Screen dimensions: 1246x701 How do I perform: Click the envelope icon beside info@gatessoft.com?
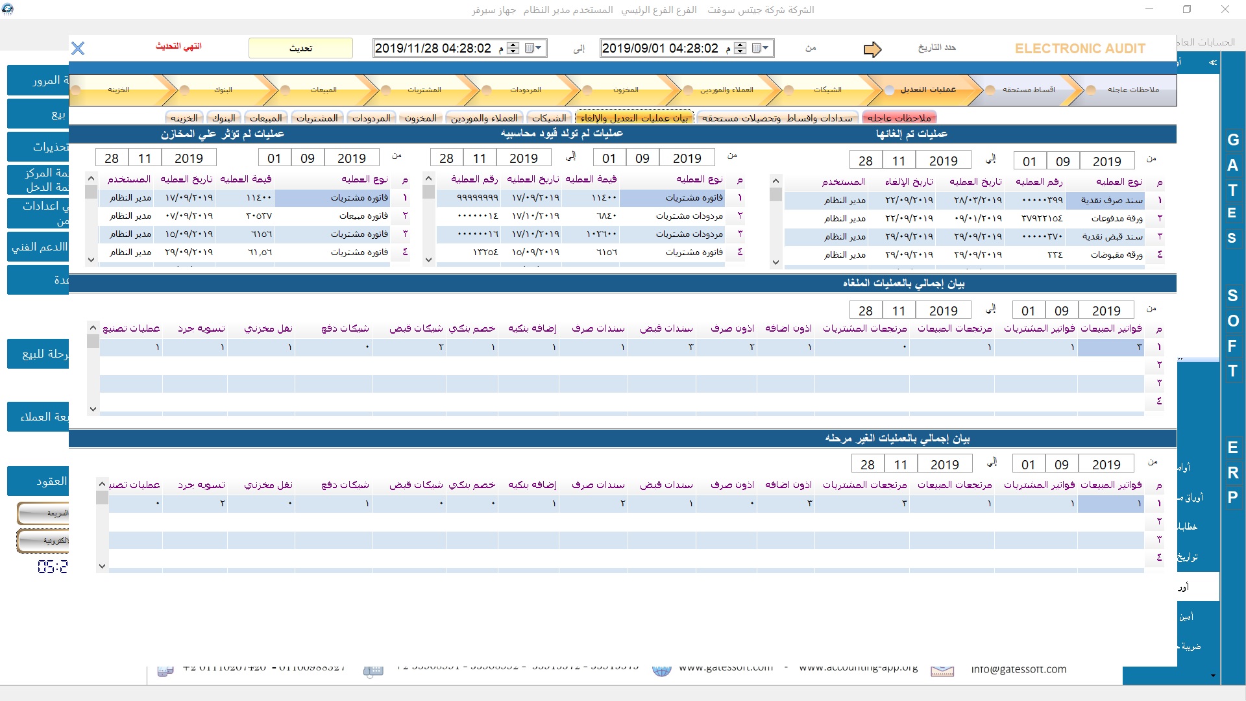click(942, 670)
